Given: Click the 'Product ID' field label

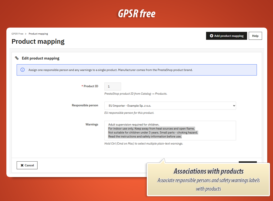Looking at the screenshot, I should pos(91,86).
